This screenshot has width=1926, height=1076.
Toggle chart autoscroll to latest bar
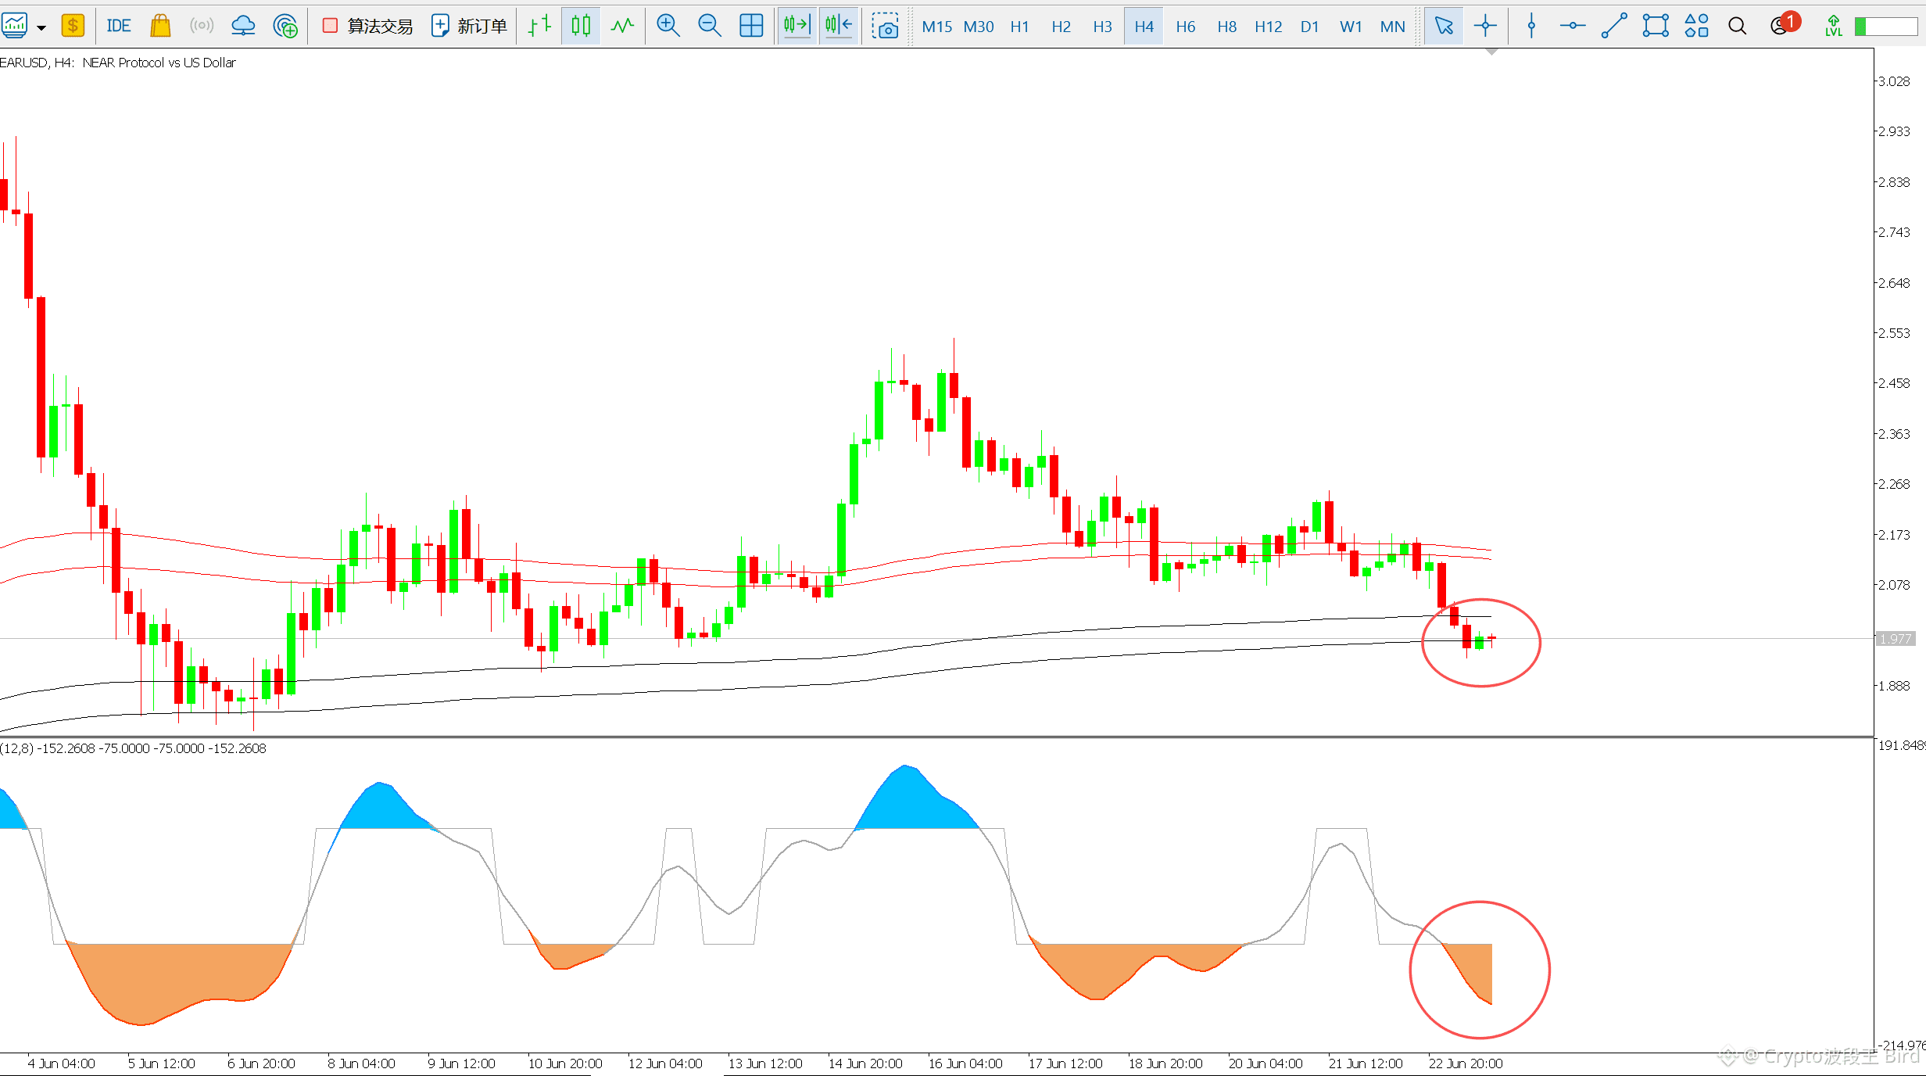839,26
